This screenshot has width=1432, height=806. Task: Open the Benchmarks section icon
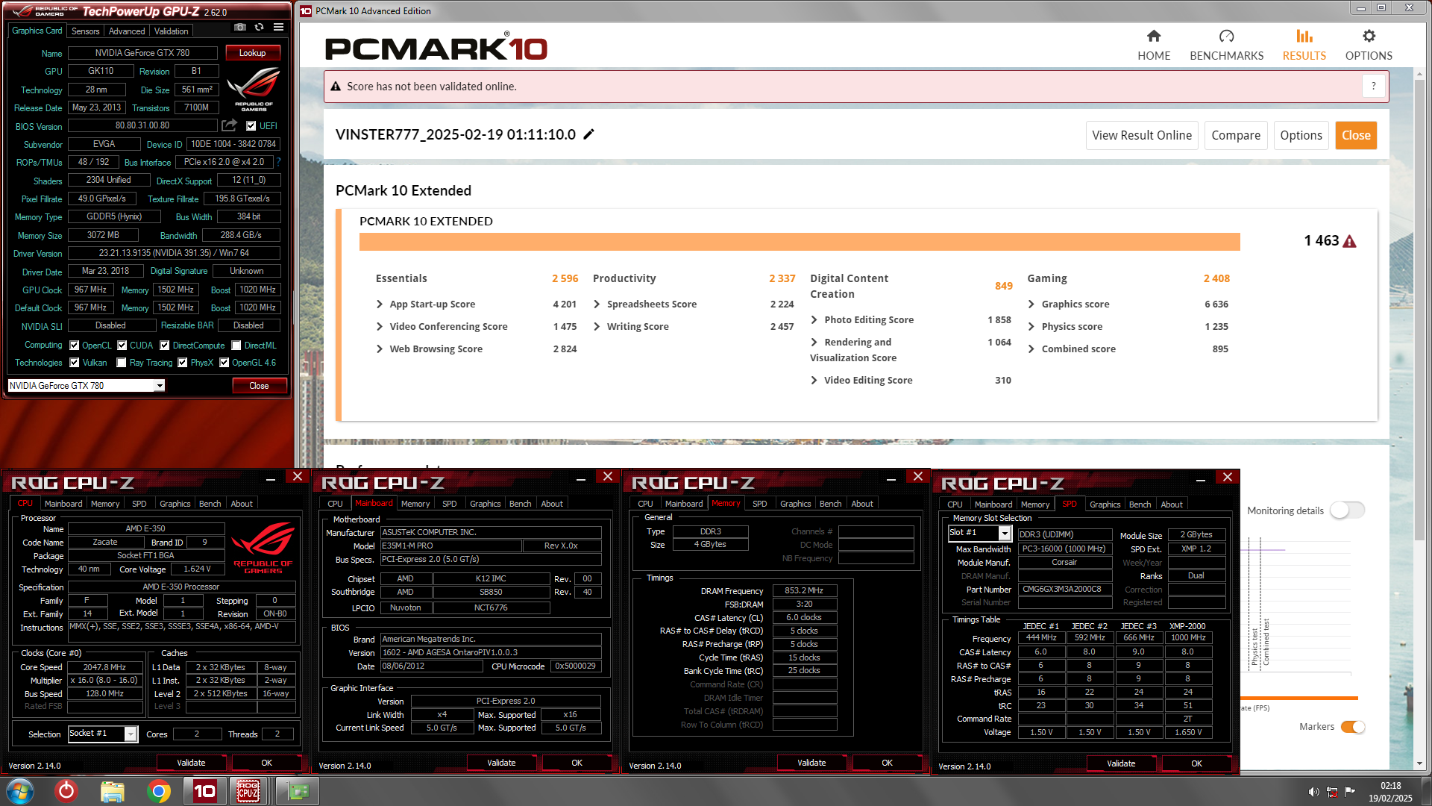[x=1226, y=36]
